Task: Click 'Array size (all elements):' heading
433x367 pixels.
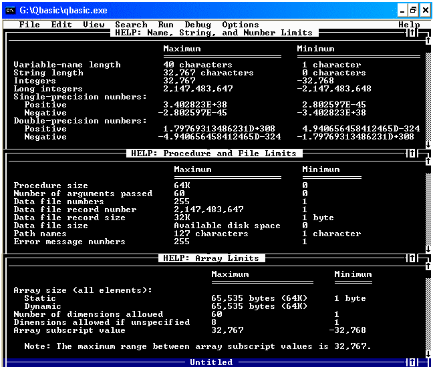Action: coord(83,290)
